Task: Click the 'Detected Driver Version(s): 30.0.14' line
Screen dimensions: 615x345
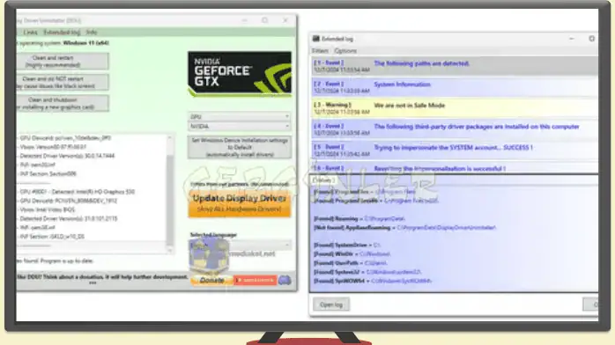Action: [67, 156]
